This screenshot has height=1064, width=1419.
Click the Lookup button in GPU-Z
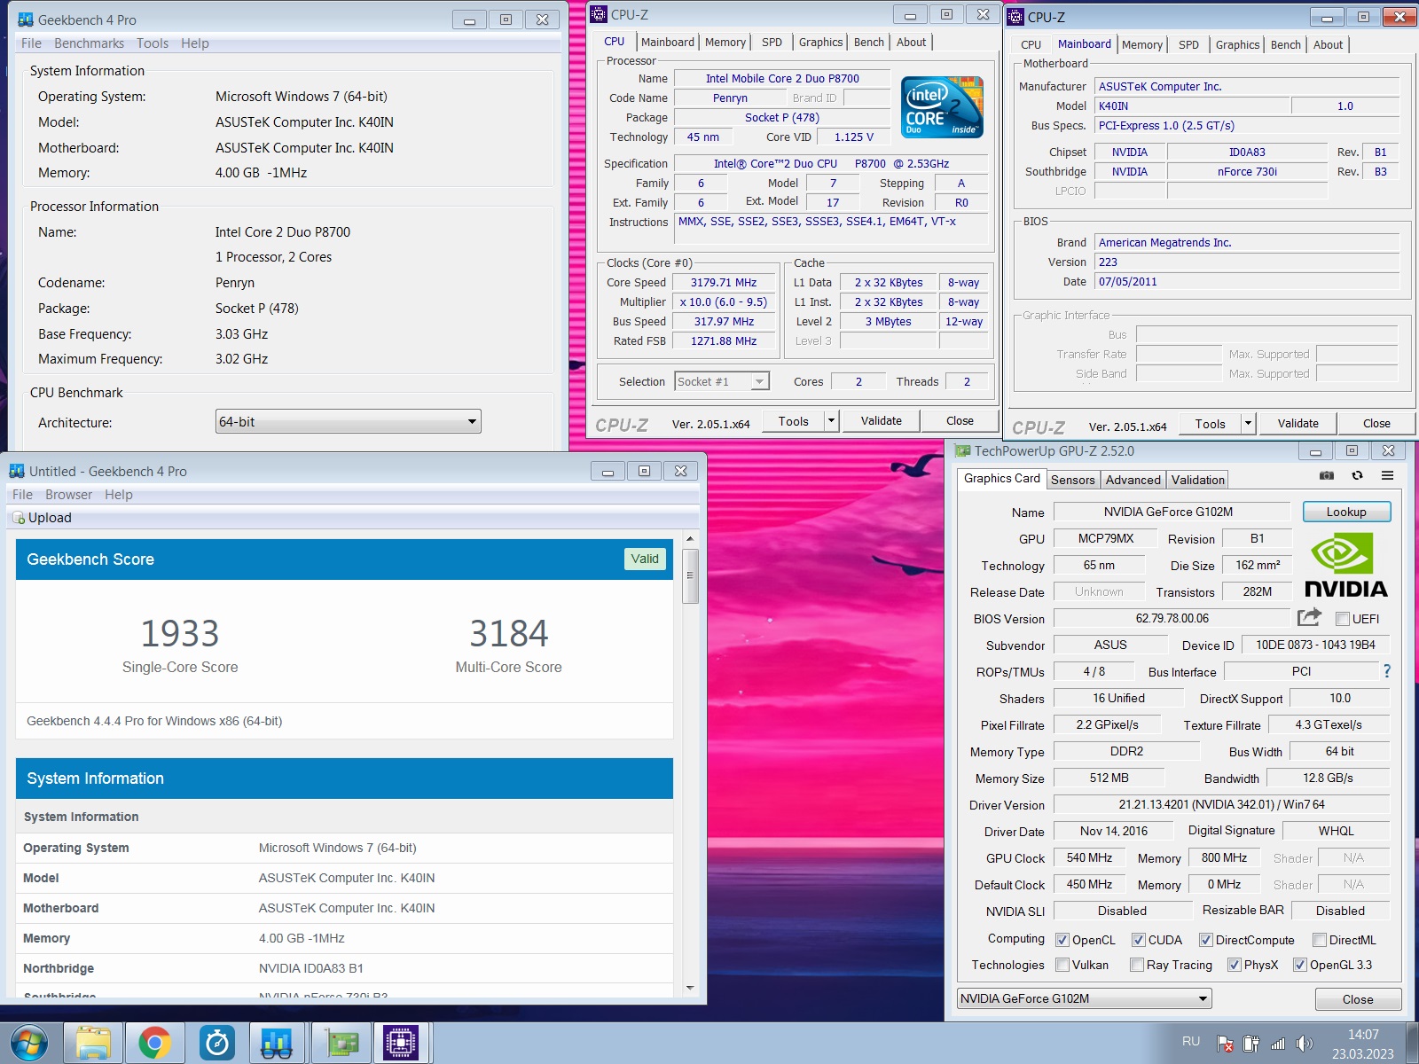(1346, 512)
